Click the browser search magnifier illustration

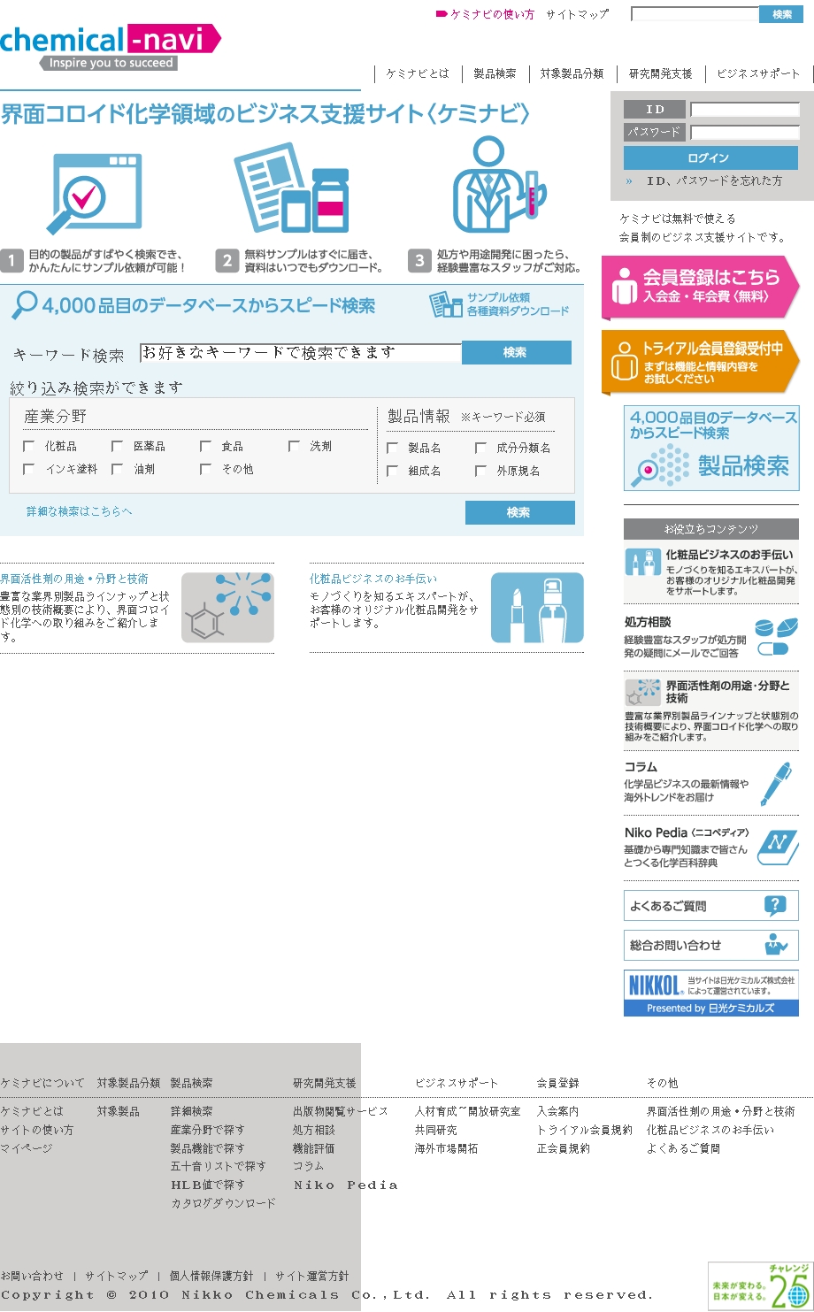pyautogui.click(x=96, y=192)
